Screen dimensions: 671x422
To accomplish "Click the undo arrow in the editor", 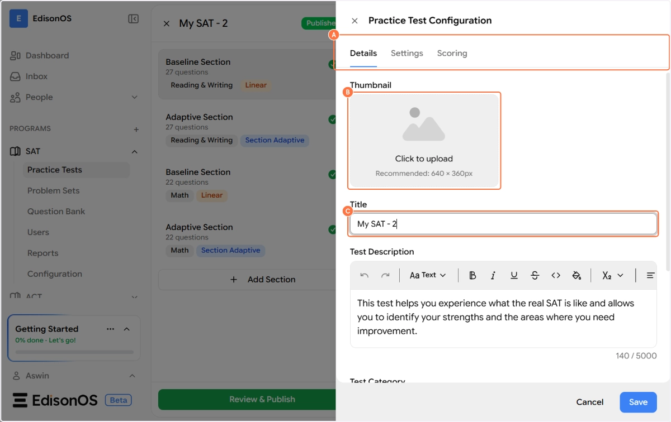I will [x=365, y=275].
